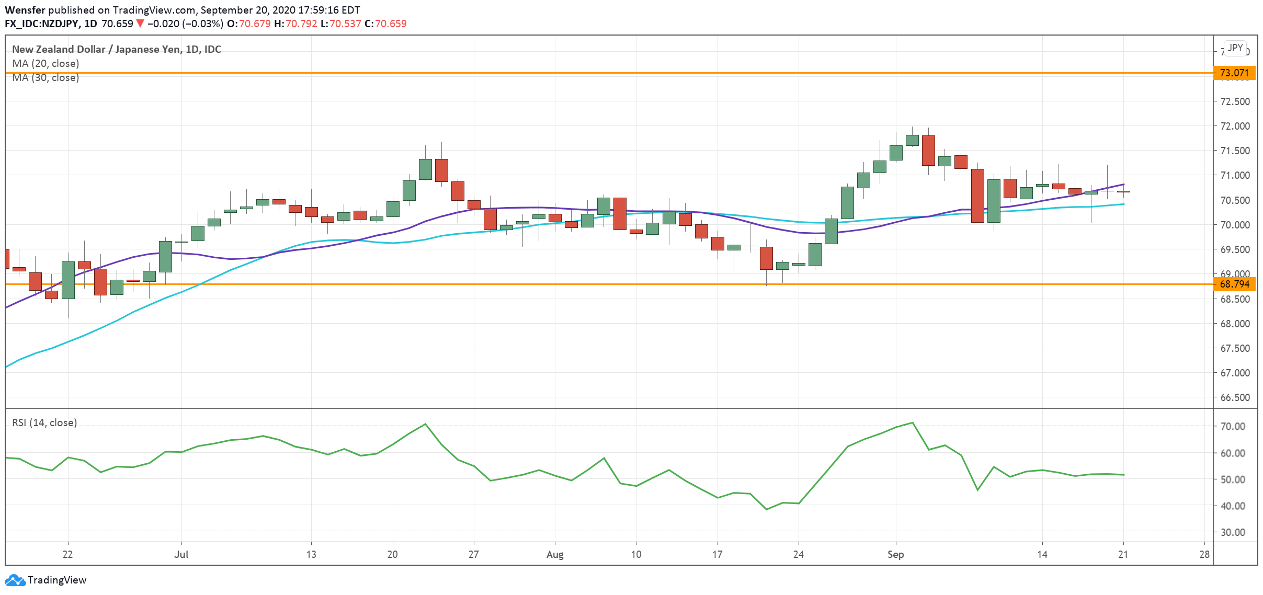1263x595 pixels.
Task: Select the 68.794 orange price label
Action: pyautogui.click(x=1234, y=284)
